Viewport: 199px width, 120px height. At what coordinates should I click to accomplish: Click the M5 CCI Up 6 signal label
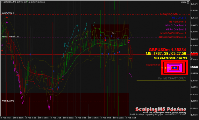pos(179,18)
